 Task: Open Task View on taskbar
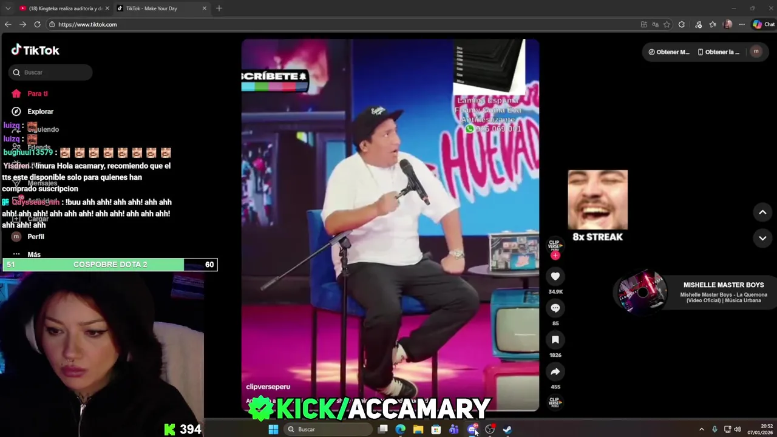pyautogui.click(x=383, y=430)
